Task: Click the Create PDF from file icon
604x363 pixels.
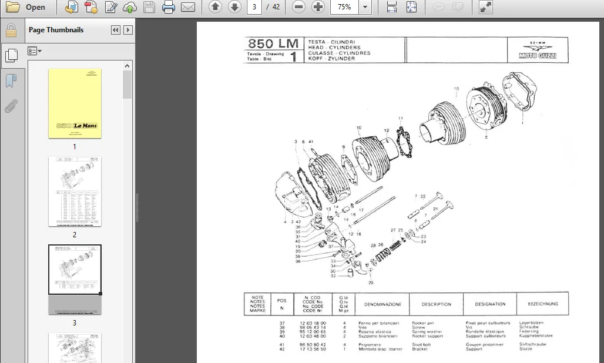Action: tap(71, 7)
